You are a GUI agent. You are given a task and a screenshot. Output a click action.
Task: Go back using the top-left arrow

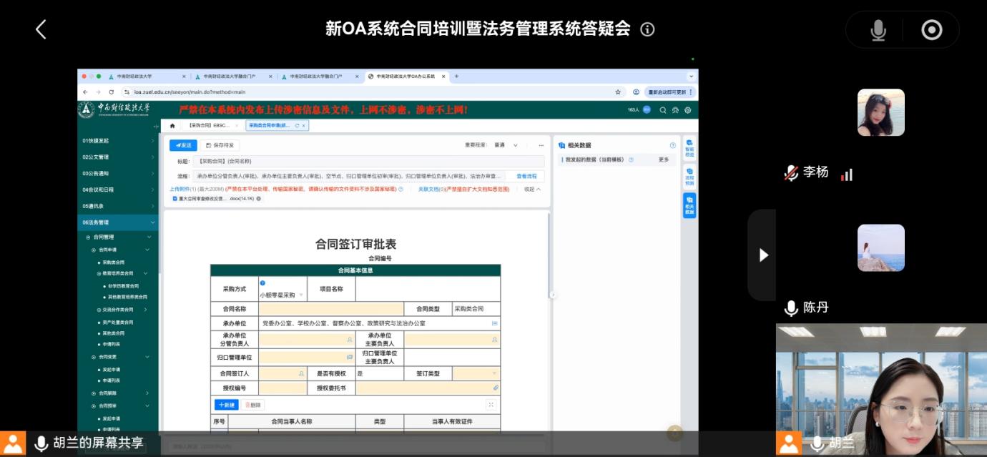[x=41, y=29]
